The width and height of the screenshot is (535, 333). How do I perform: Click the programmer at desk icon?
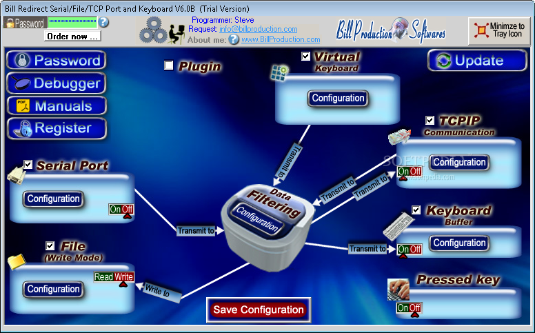tap(176, 34)
